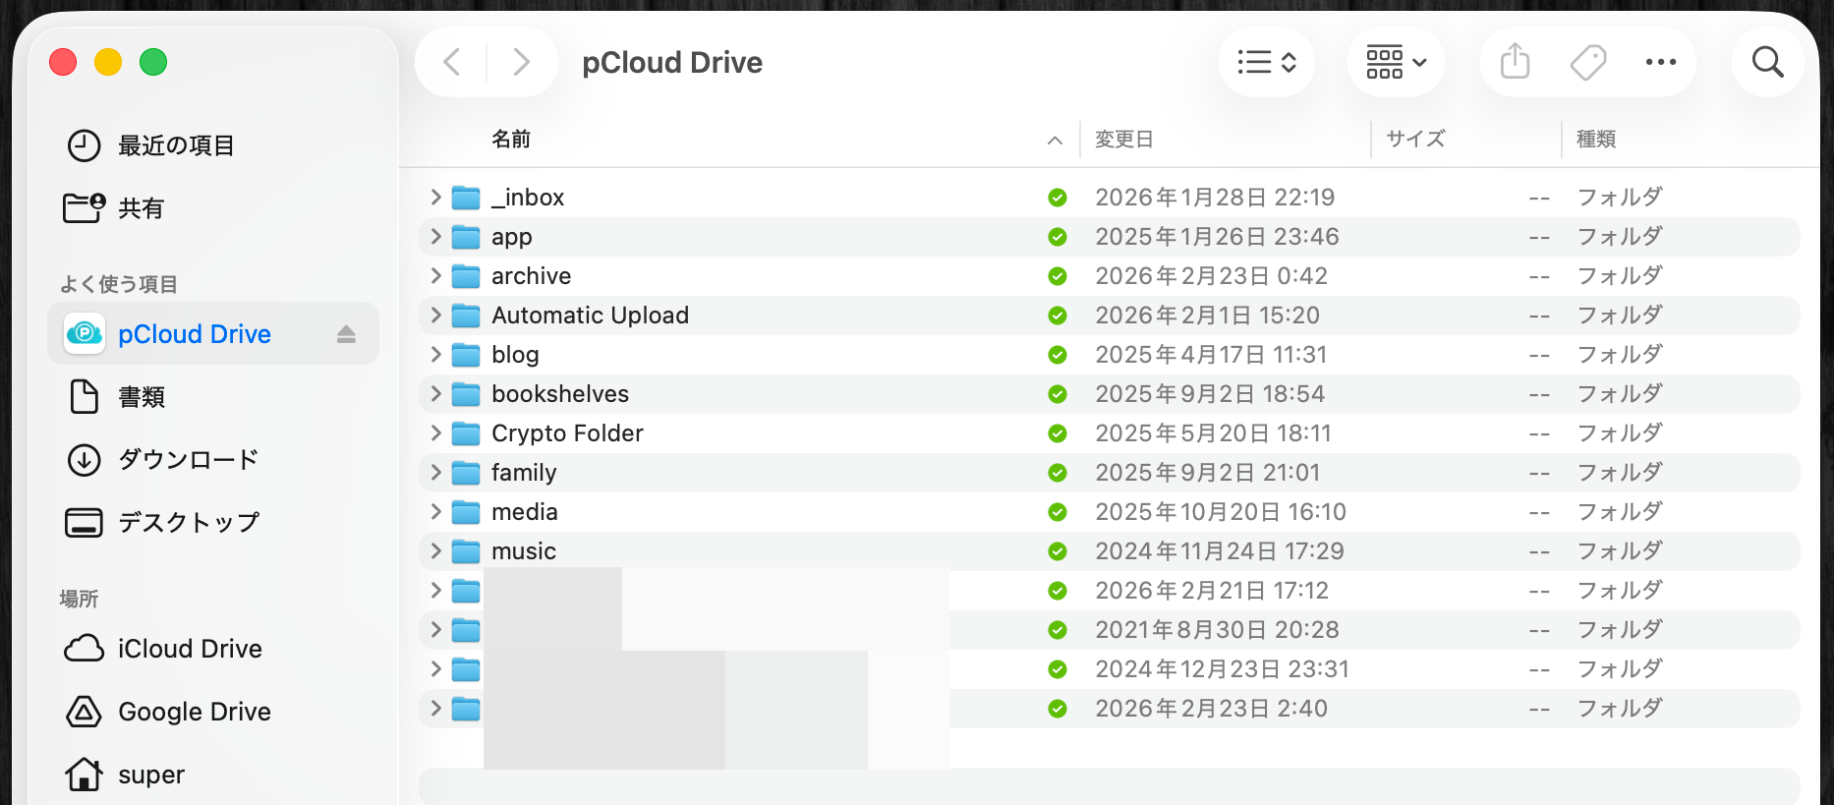
Task: Expand the family folder
Action: [x=435, y=472]
